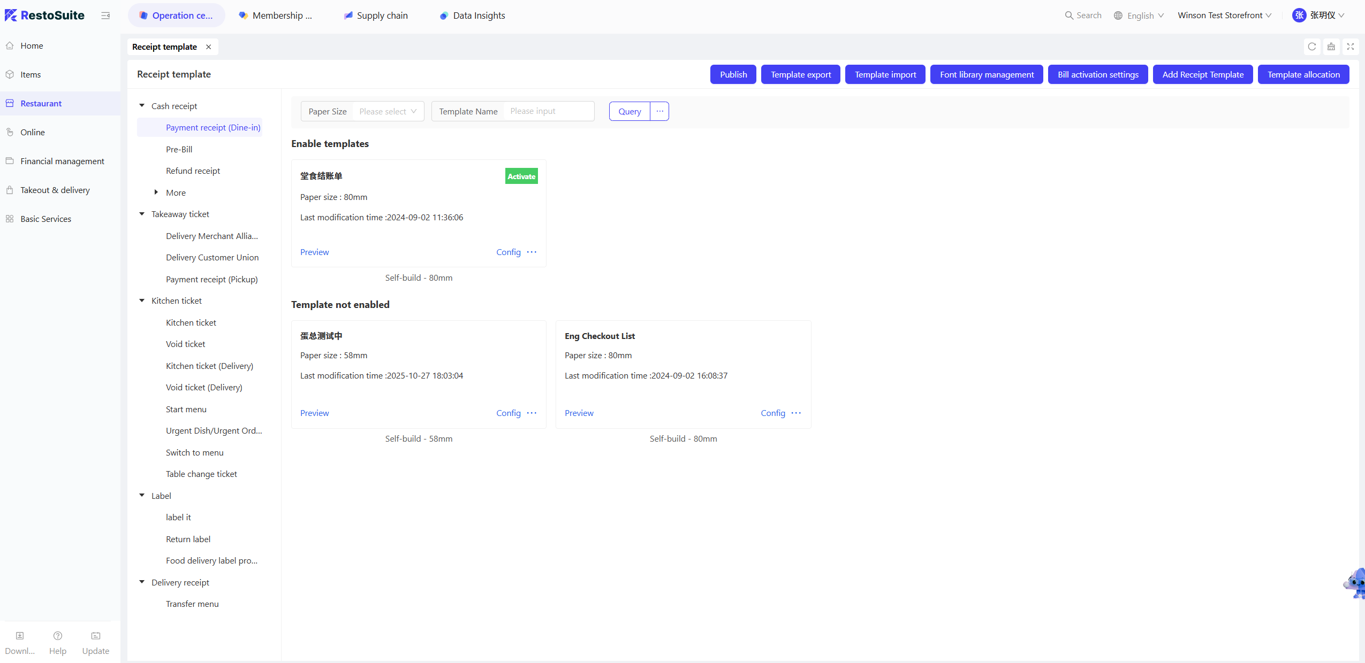1365x663 pixels.
Task: Click the refresh icon in tab bar
Action: coord(1311,47)
